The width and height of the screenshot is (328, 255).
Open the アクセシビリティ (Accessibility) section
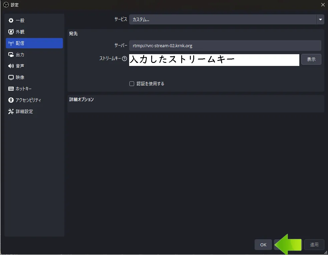coord(24,100)
